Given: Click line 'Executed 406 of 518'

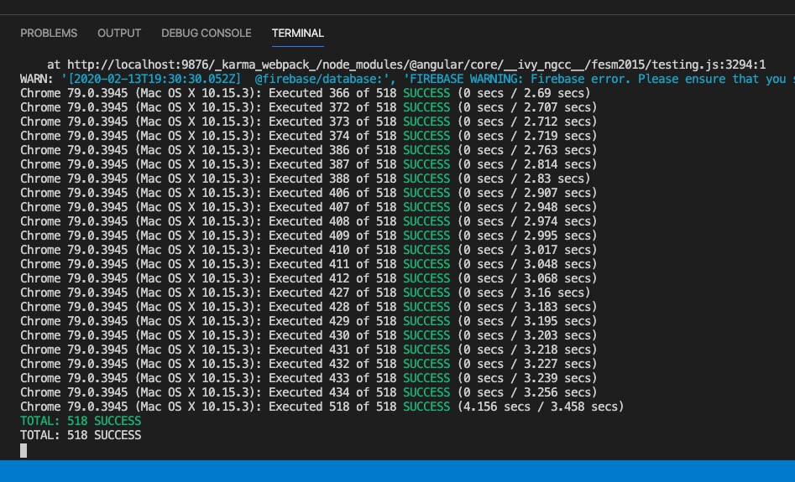Looking at the screenshot, I should coord(309,193).
